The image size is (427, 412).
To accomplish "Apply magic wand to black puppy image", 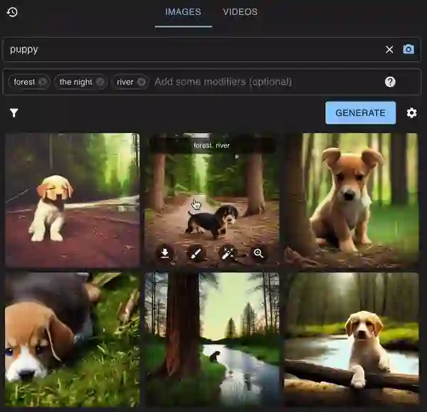I will (x=228, y=253).
